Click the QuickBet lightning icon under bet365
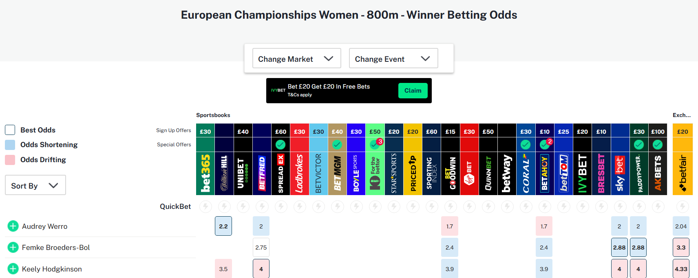The width and height of the screenshot is (698, 278). [x=205, y=206]
